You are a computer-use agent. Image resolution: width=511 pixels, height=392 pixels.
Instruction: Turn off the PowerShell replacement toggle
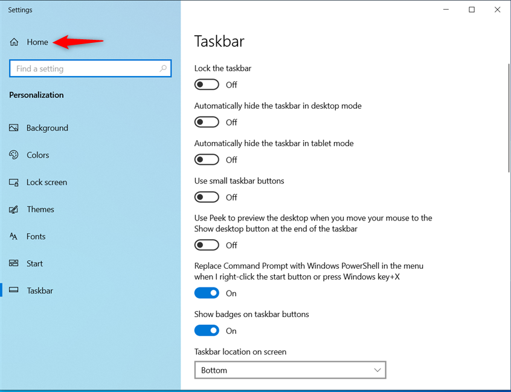click(207, 293)
